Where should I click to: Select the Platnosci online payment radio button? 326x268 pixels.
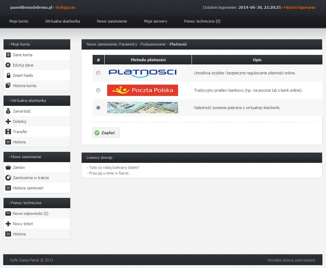[98, 73]
